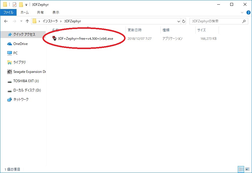This screenshot has width=252, height=173.
Task: Minimize the 3DFZephyr Explorer window
Action: point(218,4)
